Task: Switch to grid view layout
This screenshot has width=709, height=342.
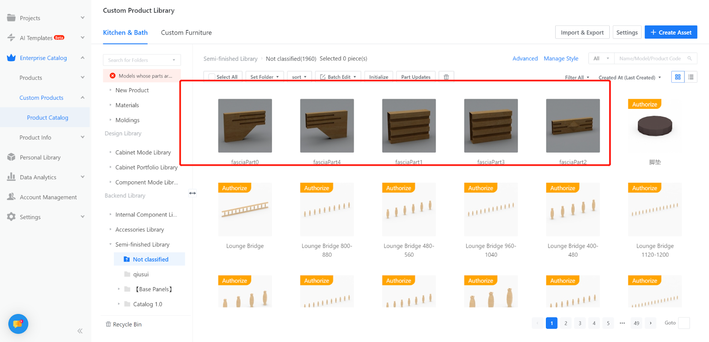Action: 678,77
